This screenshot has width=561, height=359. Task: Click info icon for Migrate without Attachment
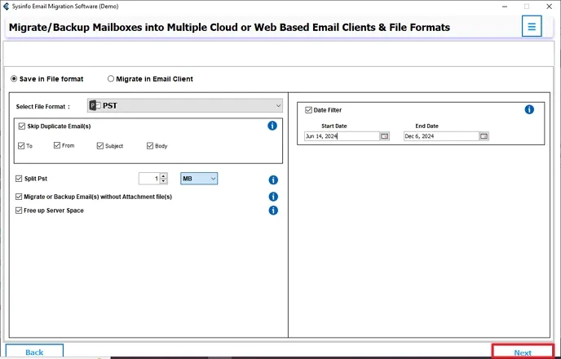[x=273, y=197]
